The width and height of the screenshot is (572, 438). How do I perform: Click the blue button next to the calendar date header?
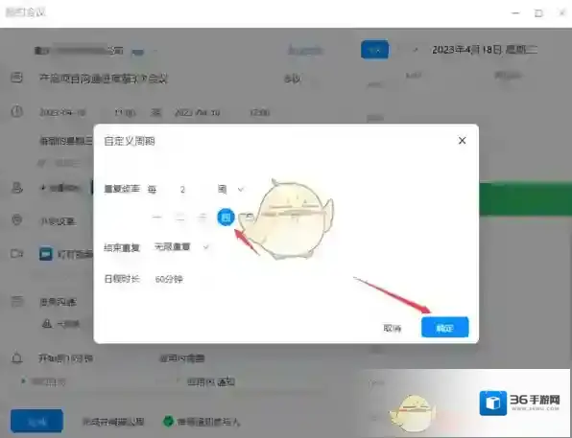tap(374, 50)
